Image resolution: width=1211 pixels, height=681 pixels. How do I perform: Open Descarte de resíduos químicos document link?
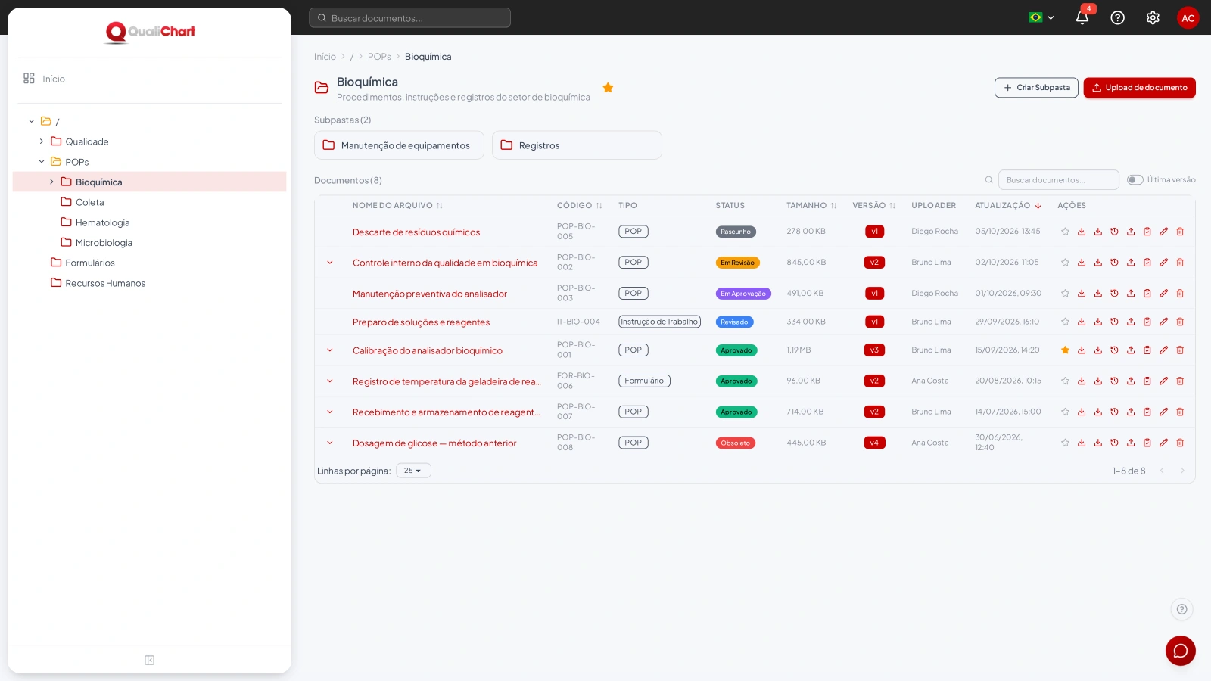(416, 232)
